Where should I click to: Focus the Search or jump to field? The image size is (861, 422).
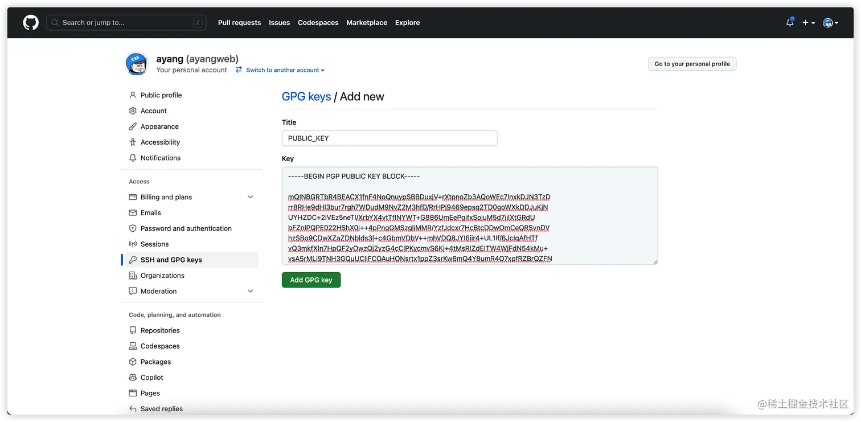point(126,23)
